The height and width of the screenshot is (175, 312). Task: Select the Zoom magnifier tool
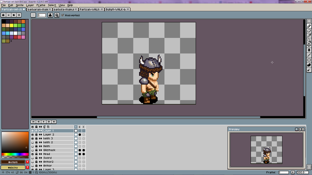tap(309, 40)
